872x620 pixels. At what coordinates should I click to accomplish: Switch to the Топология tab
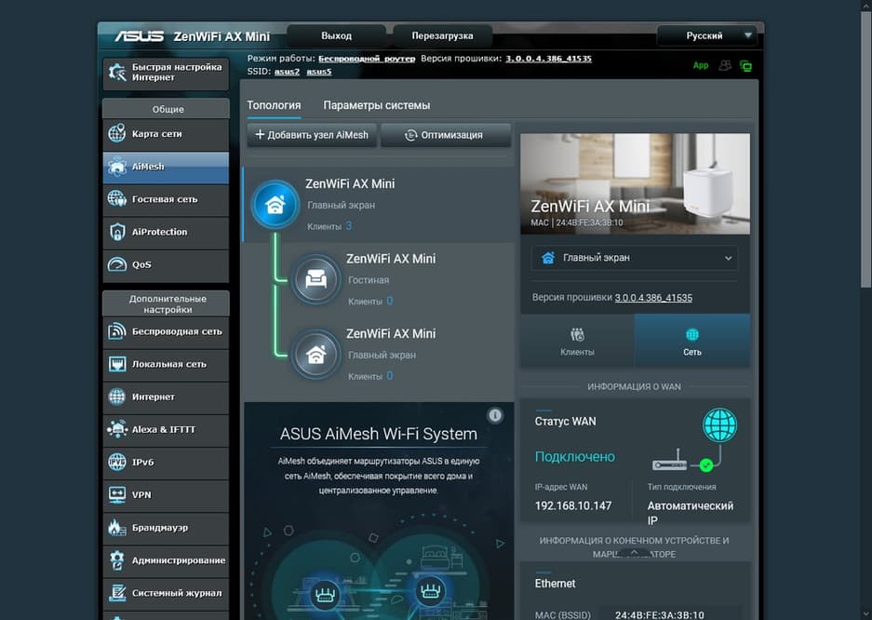274,105
